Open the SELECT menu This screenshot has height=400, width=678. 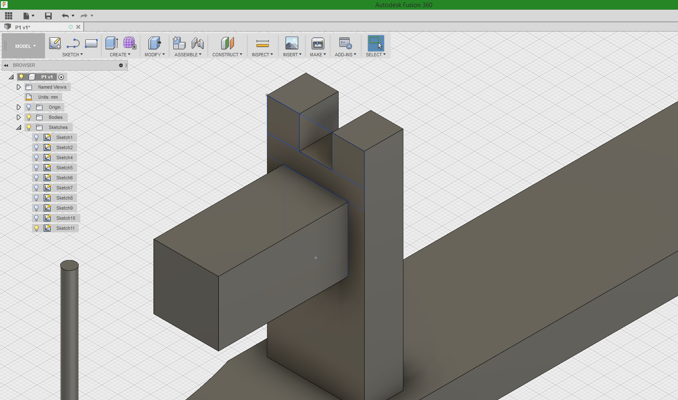coord(376,55)
